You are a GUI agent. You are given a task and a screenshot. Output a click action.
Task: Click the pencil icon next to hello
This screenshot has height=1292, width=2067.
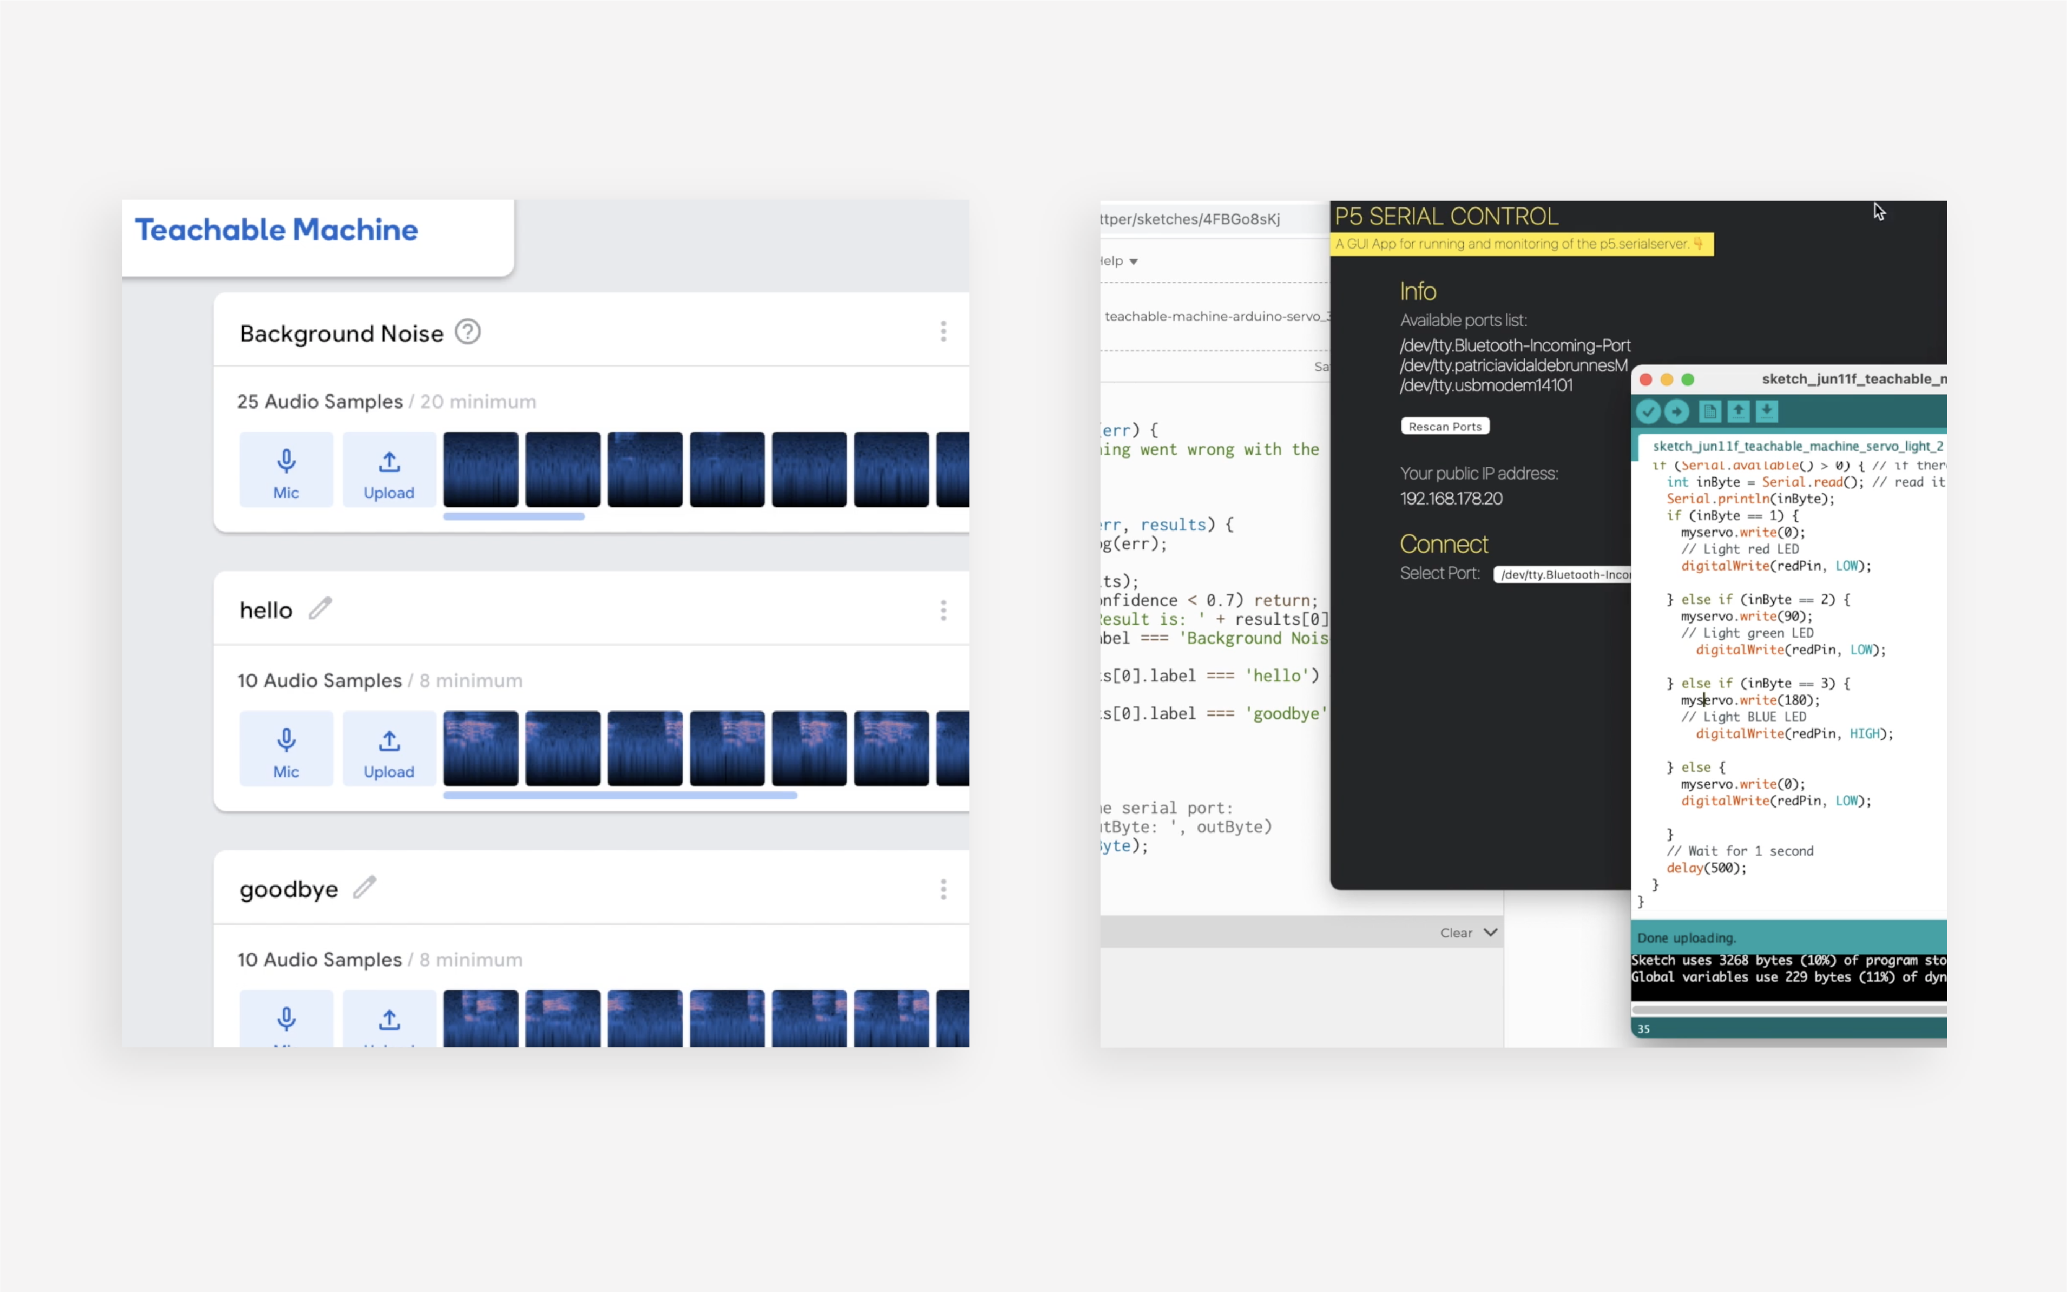click(320, 608)
